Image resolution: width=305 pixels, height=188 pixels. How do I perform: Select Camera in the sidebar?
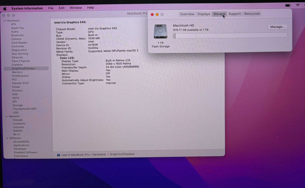pos(16,39)
